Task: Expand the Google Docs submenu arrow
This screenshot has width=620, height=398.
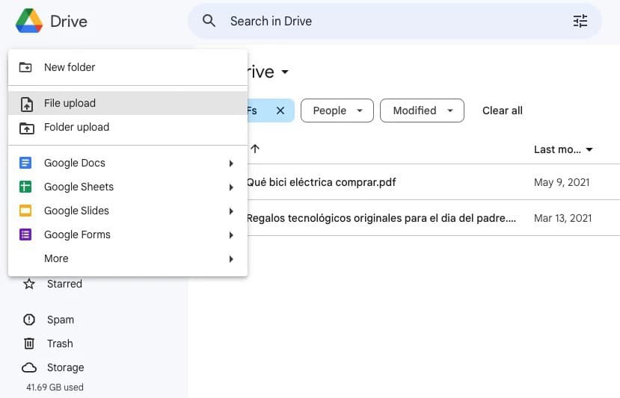Action: 231,164
